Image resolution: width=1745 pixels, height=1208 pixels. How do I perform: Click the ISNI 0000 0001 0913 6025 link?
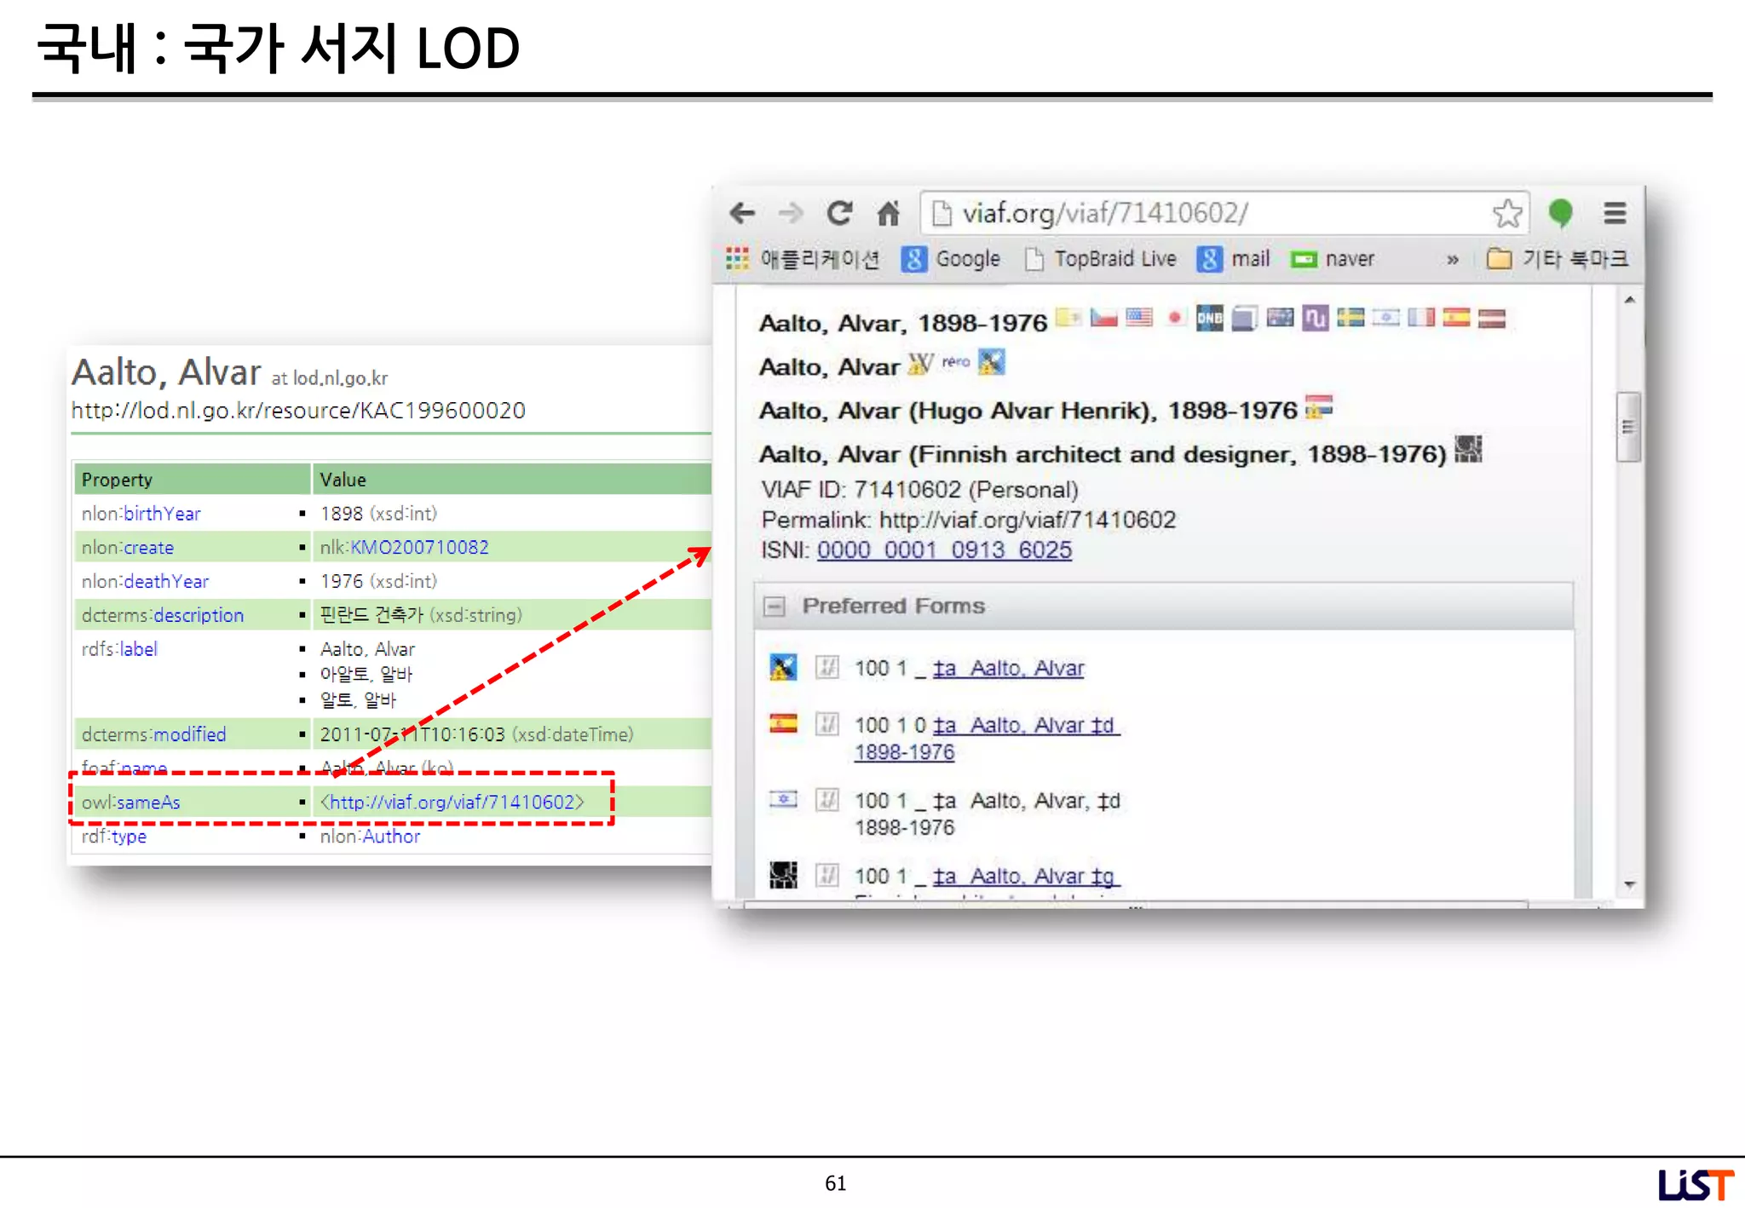point(943,550)
